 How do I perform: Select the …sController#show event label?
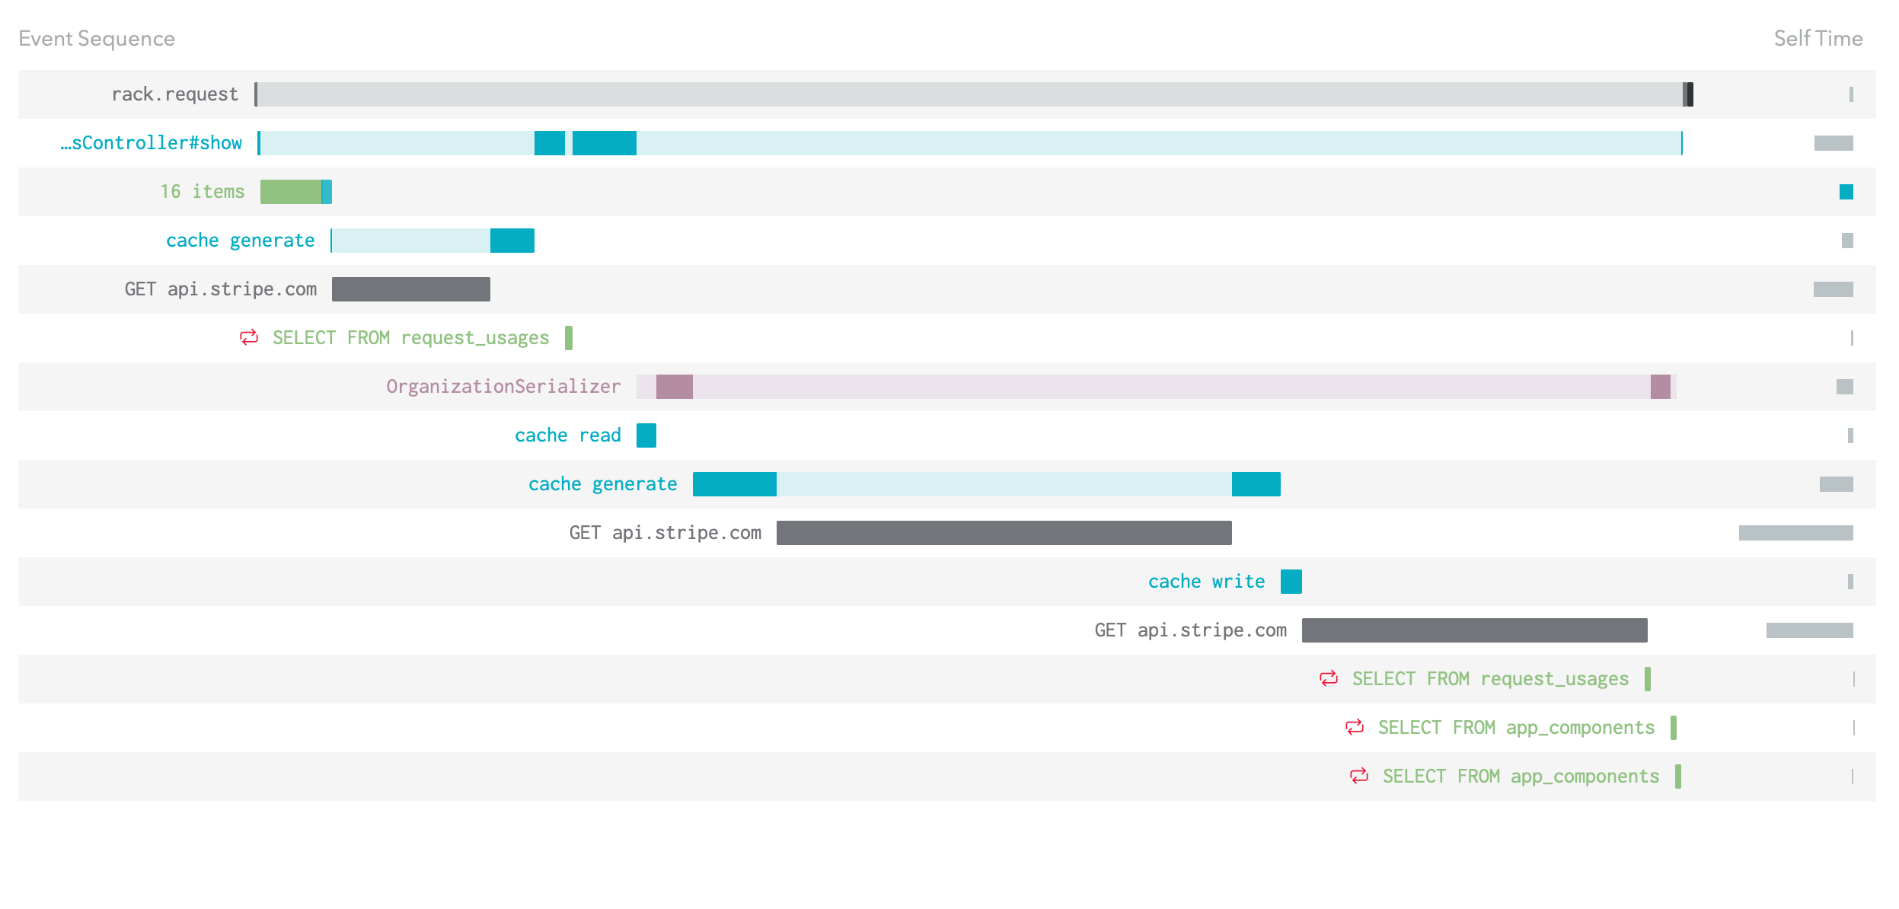pos(152,142)
